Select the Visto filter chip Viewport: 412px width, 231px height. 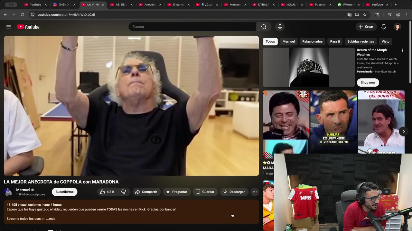click(386, 41)
